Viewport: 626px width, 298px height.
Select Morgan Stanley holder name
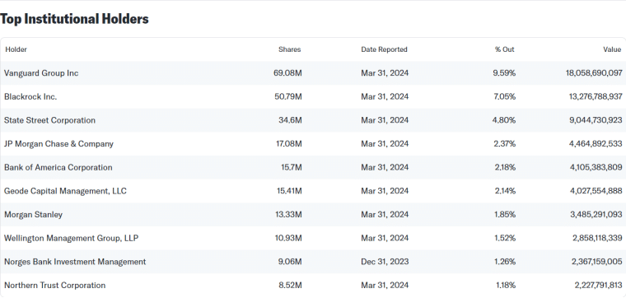[33, 215]
